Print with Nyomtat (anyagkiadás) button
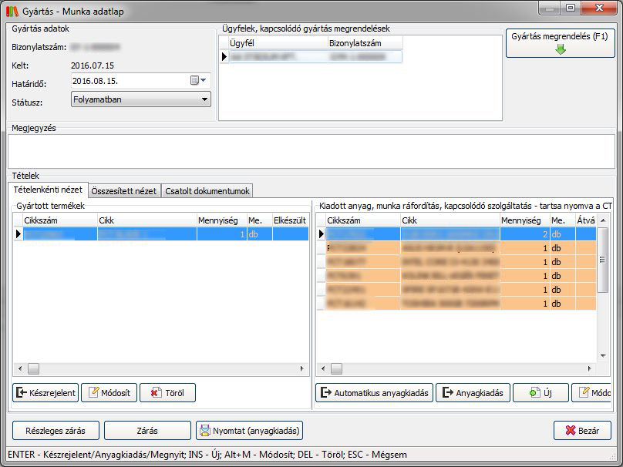 [249, 431]
